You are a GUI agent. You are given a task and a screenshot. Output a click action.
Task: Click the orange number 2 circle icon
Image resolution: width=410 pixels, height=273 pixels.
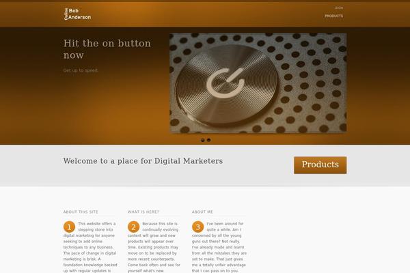(134, 227)
